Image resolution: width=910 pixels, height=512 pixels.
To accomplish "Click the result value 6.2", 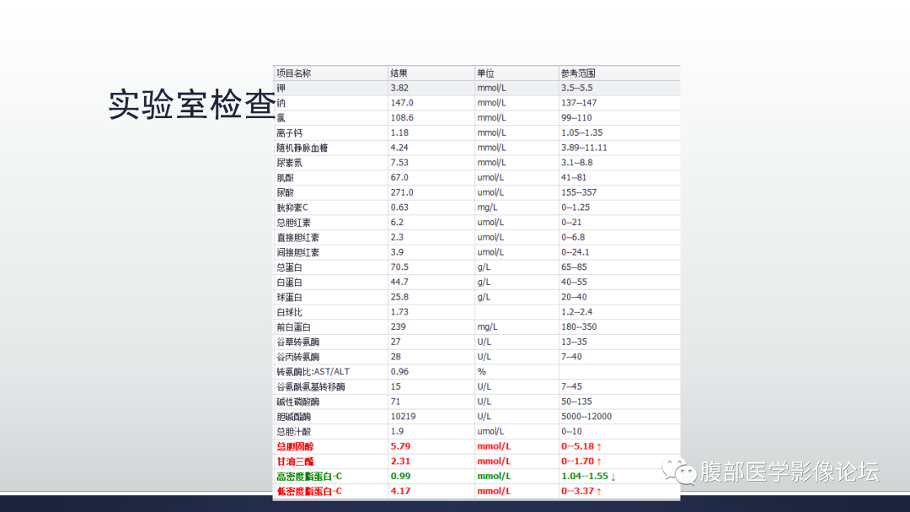I will pyautogui.click(x=397, y=223).
